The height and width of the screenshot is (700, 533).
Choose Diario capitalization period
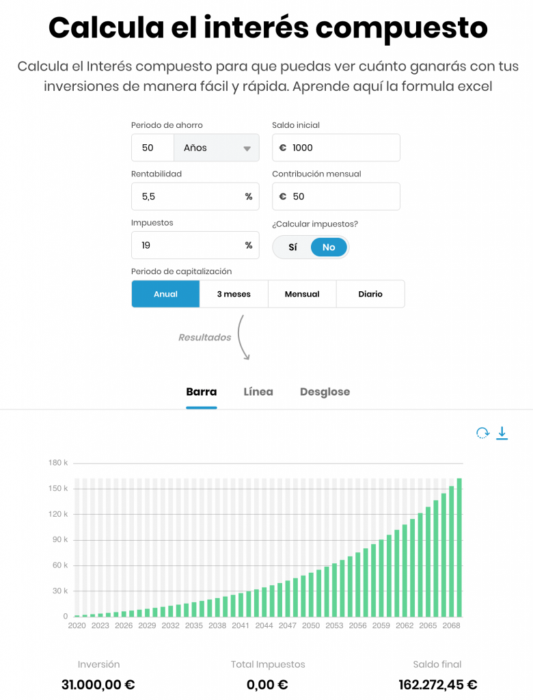tap(370, 294)
